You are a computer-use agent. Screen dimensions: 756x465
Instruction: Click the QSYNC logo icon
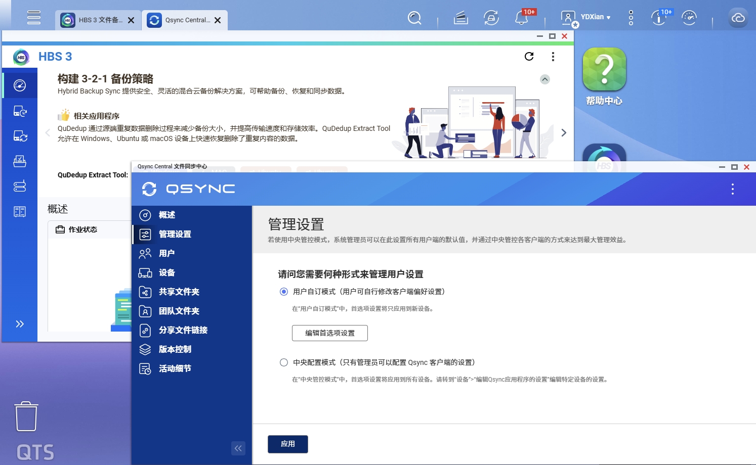149,189
